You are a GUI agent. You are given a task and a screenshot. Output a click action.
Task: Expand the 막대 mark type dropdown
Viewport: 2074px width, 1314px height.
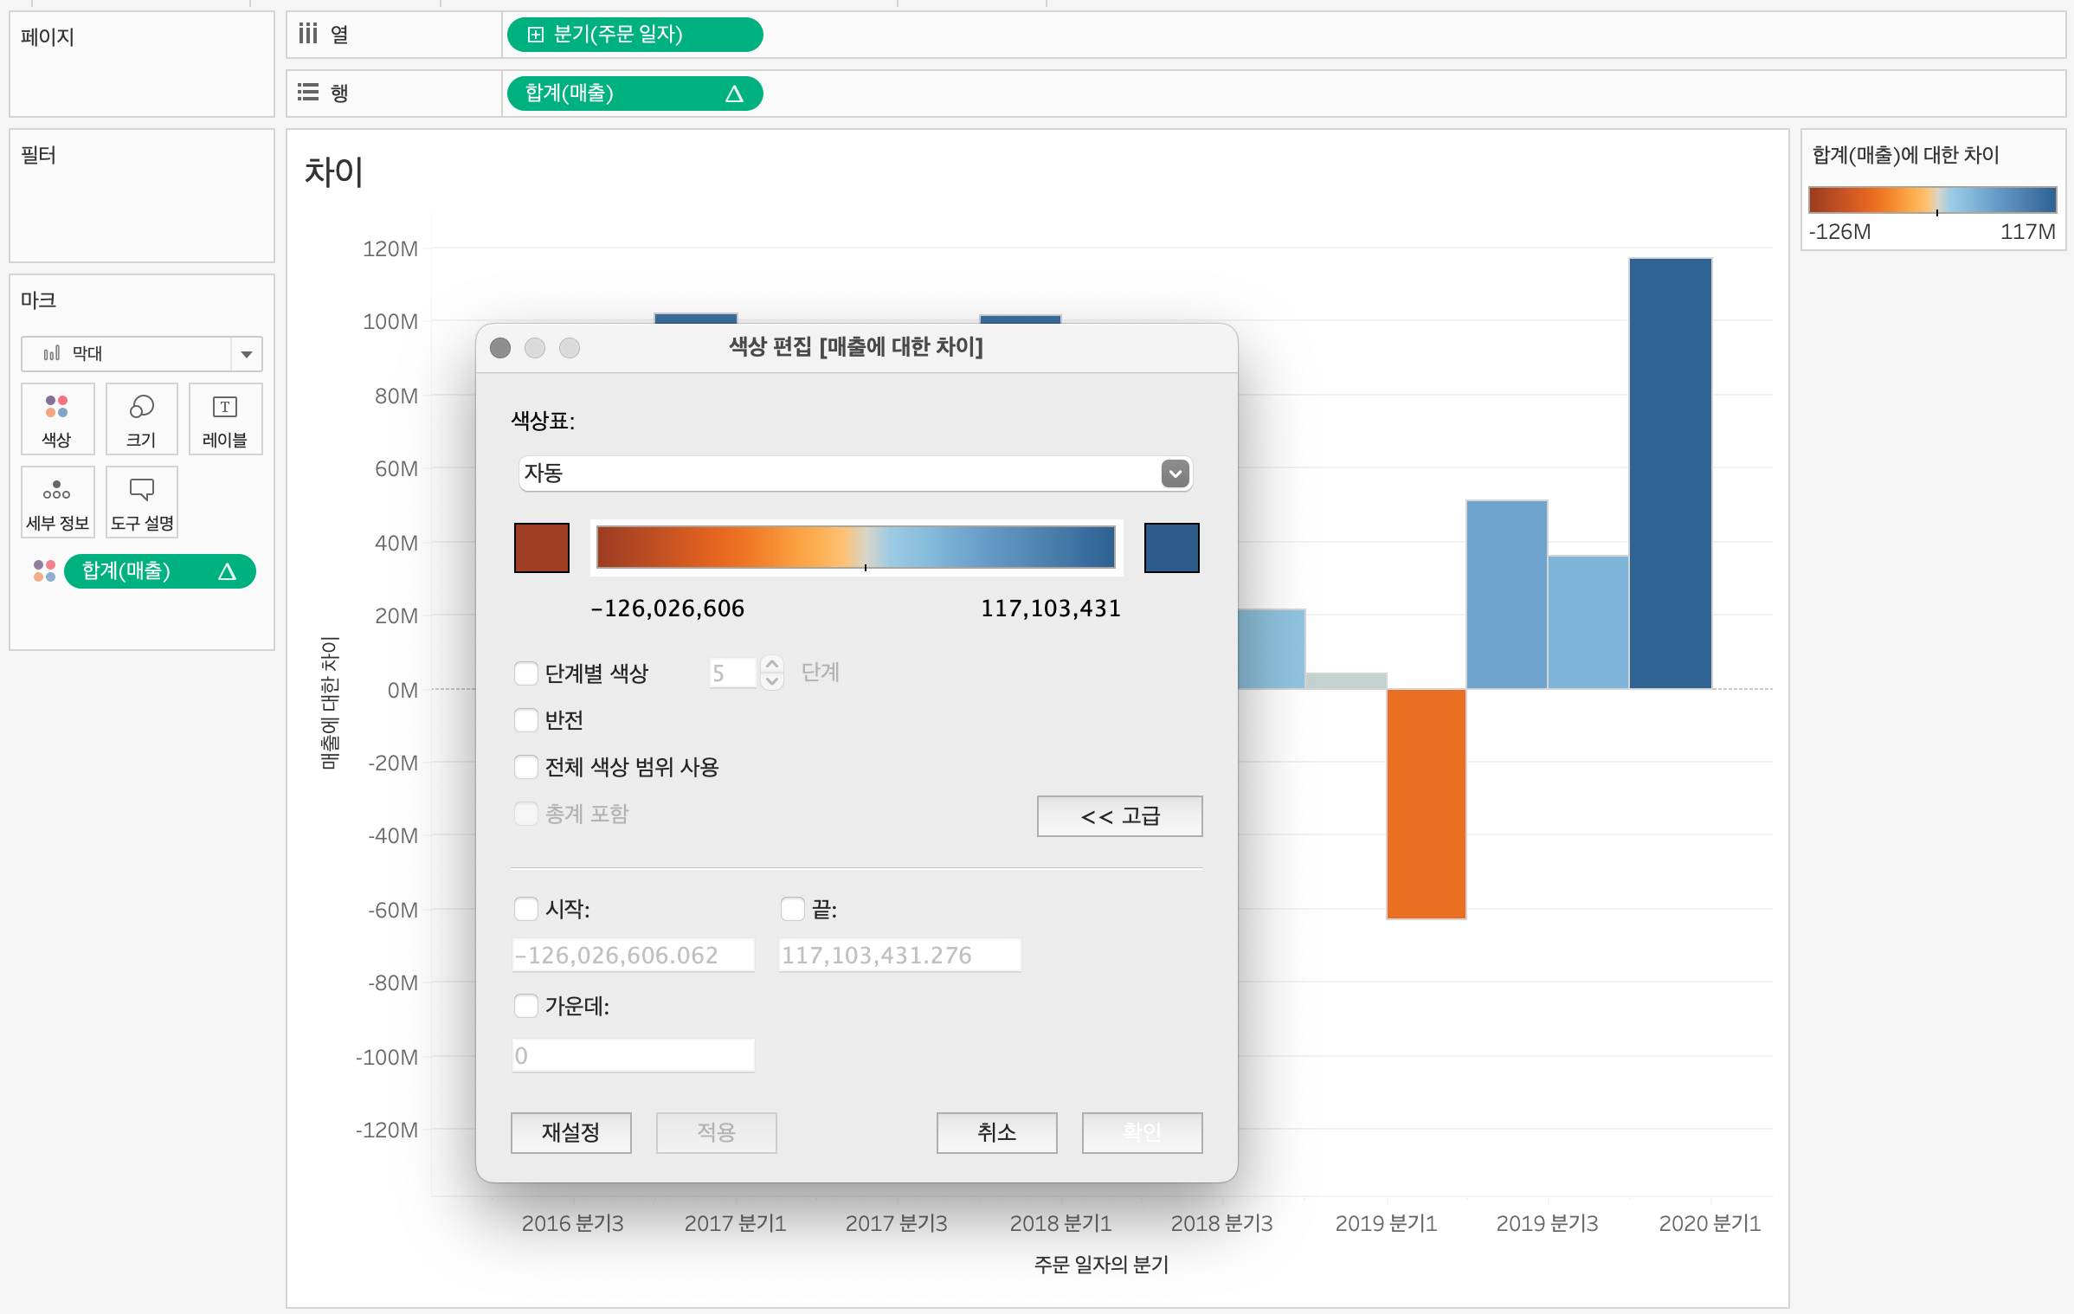coord(247,354)
